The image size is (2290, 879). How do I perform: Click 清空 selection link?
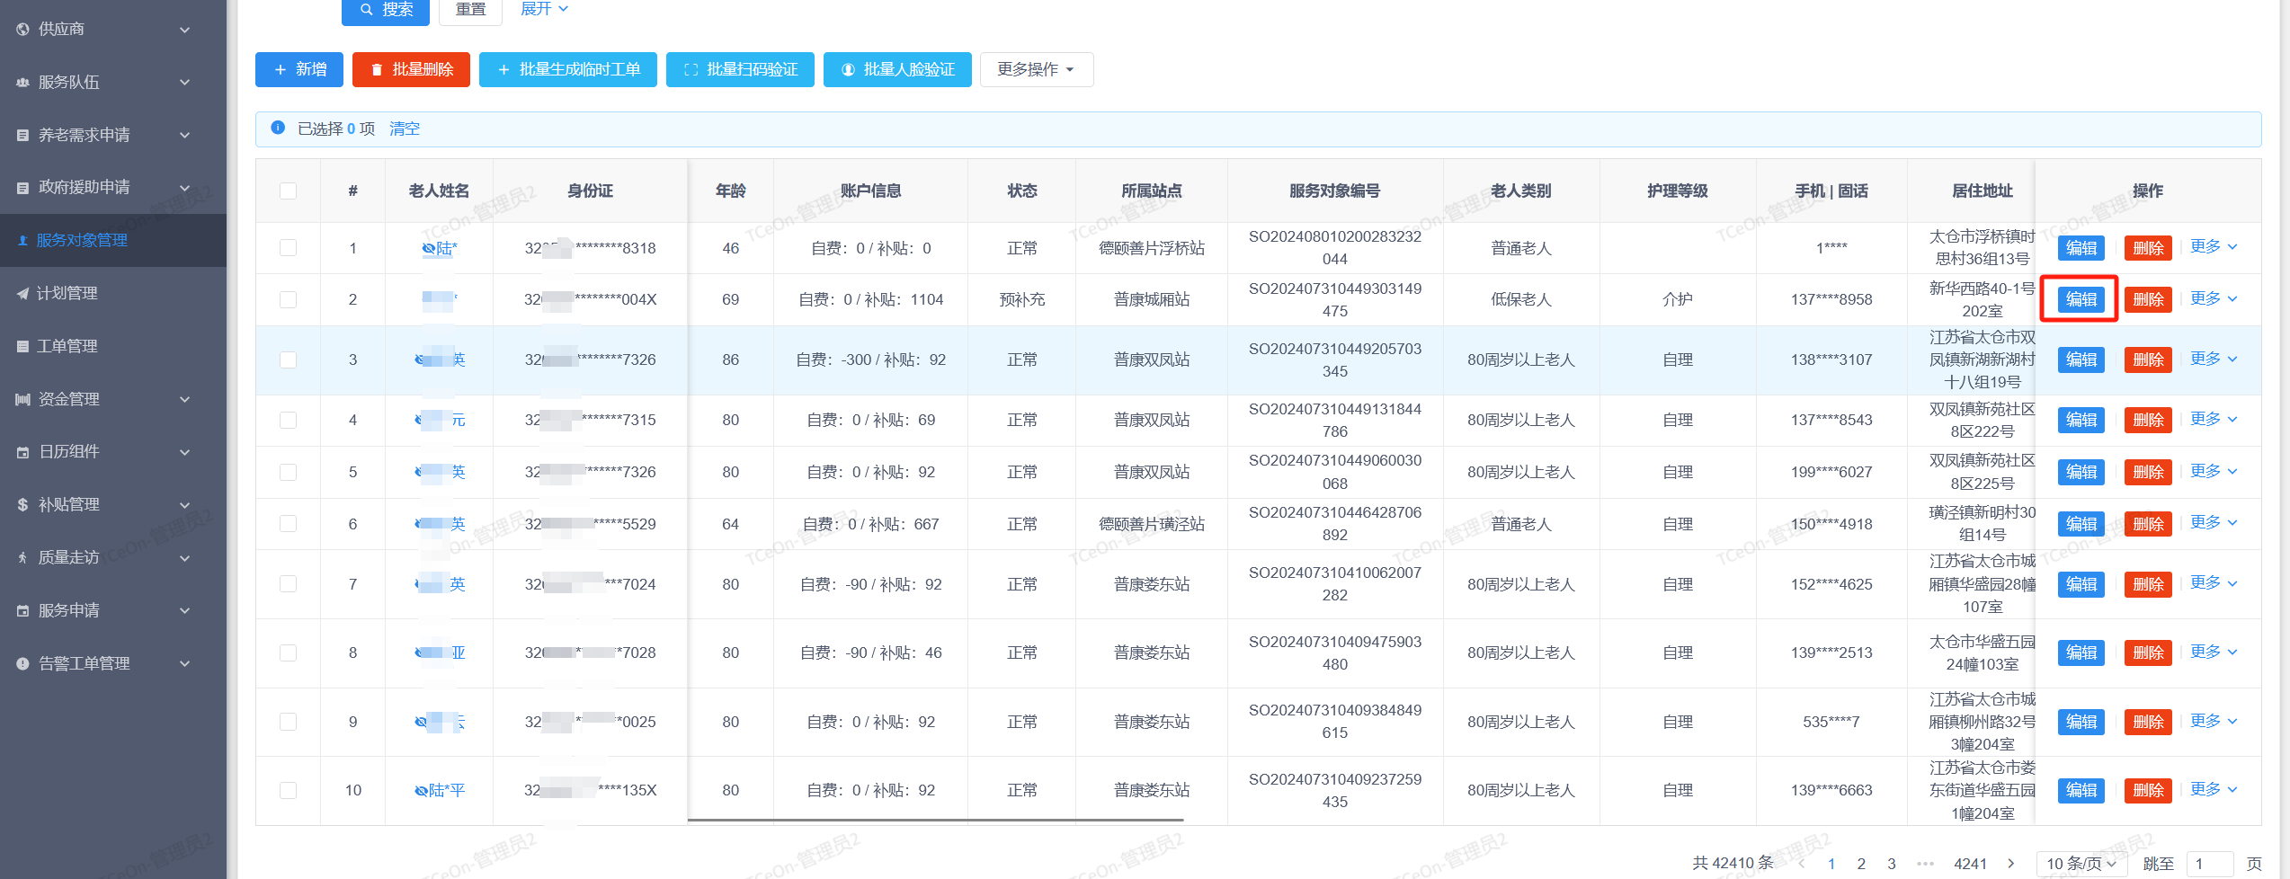coord(405,129)
